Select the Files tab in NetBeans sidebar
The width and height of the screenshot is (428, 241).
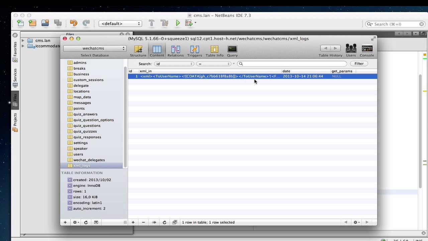[15, 100]
